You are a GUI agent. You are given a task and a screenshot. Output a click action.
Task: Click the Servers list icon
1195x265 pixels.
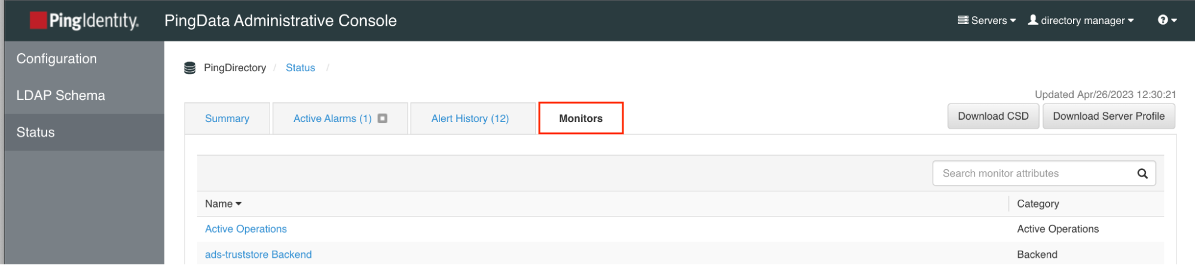coord(962,20)
